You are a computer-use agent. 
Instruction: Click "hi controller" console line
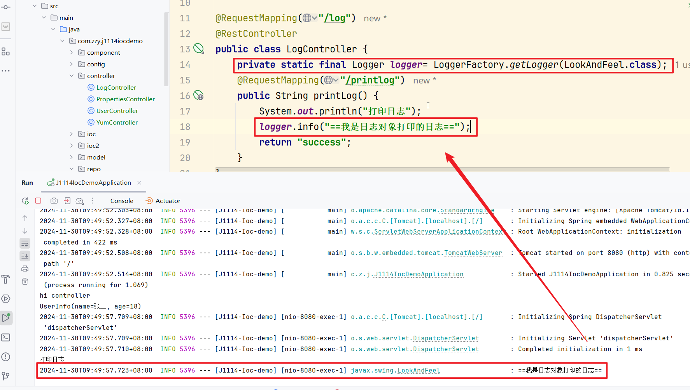click(x=65, y=295)
